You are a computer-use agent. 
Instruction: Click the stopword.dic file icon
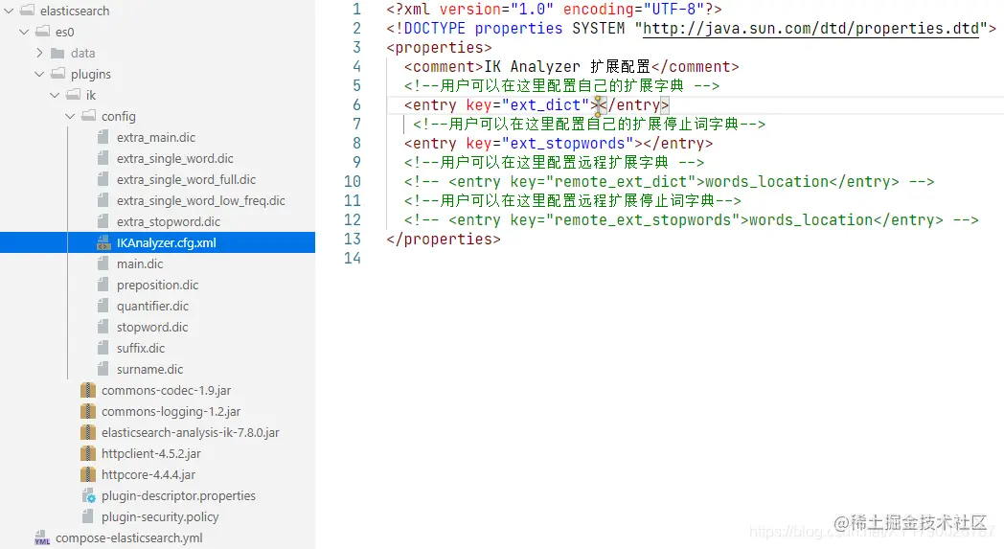[x=103, y=328]
